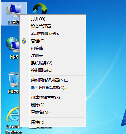Open 注册表 from the context menu
This screenshot has height=134, width=126.
click(x=53, y=56)
